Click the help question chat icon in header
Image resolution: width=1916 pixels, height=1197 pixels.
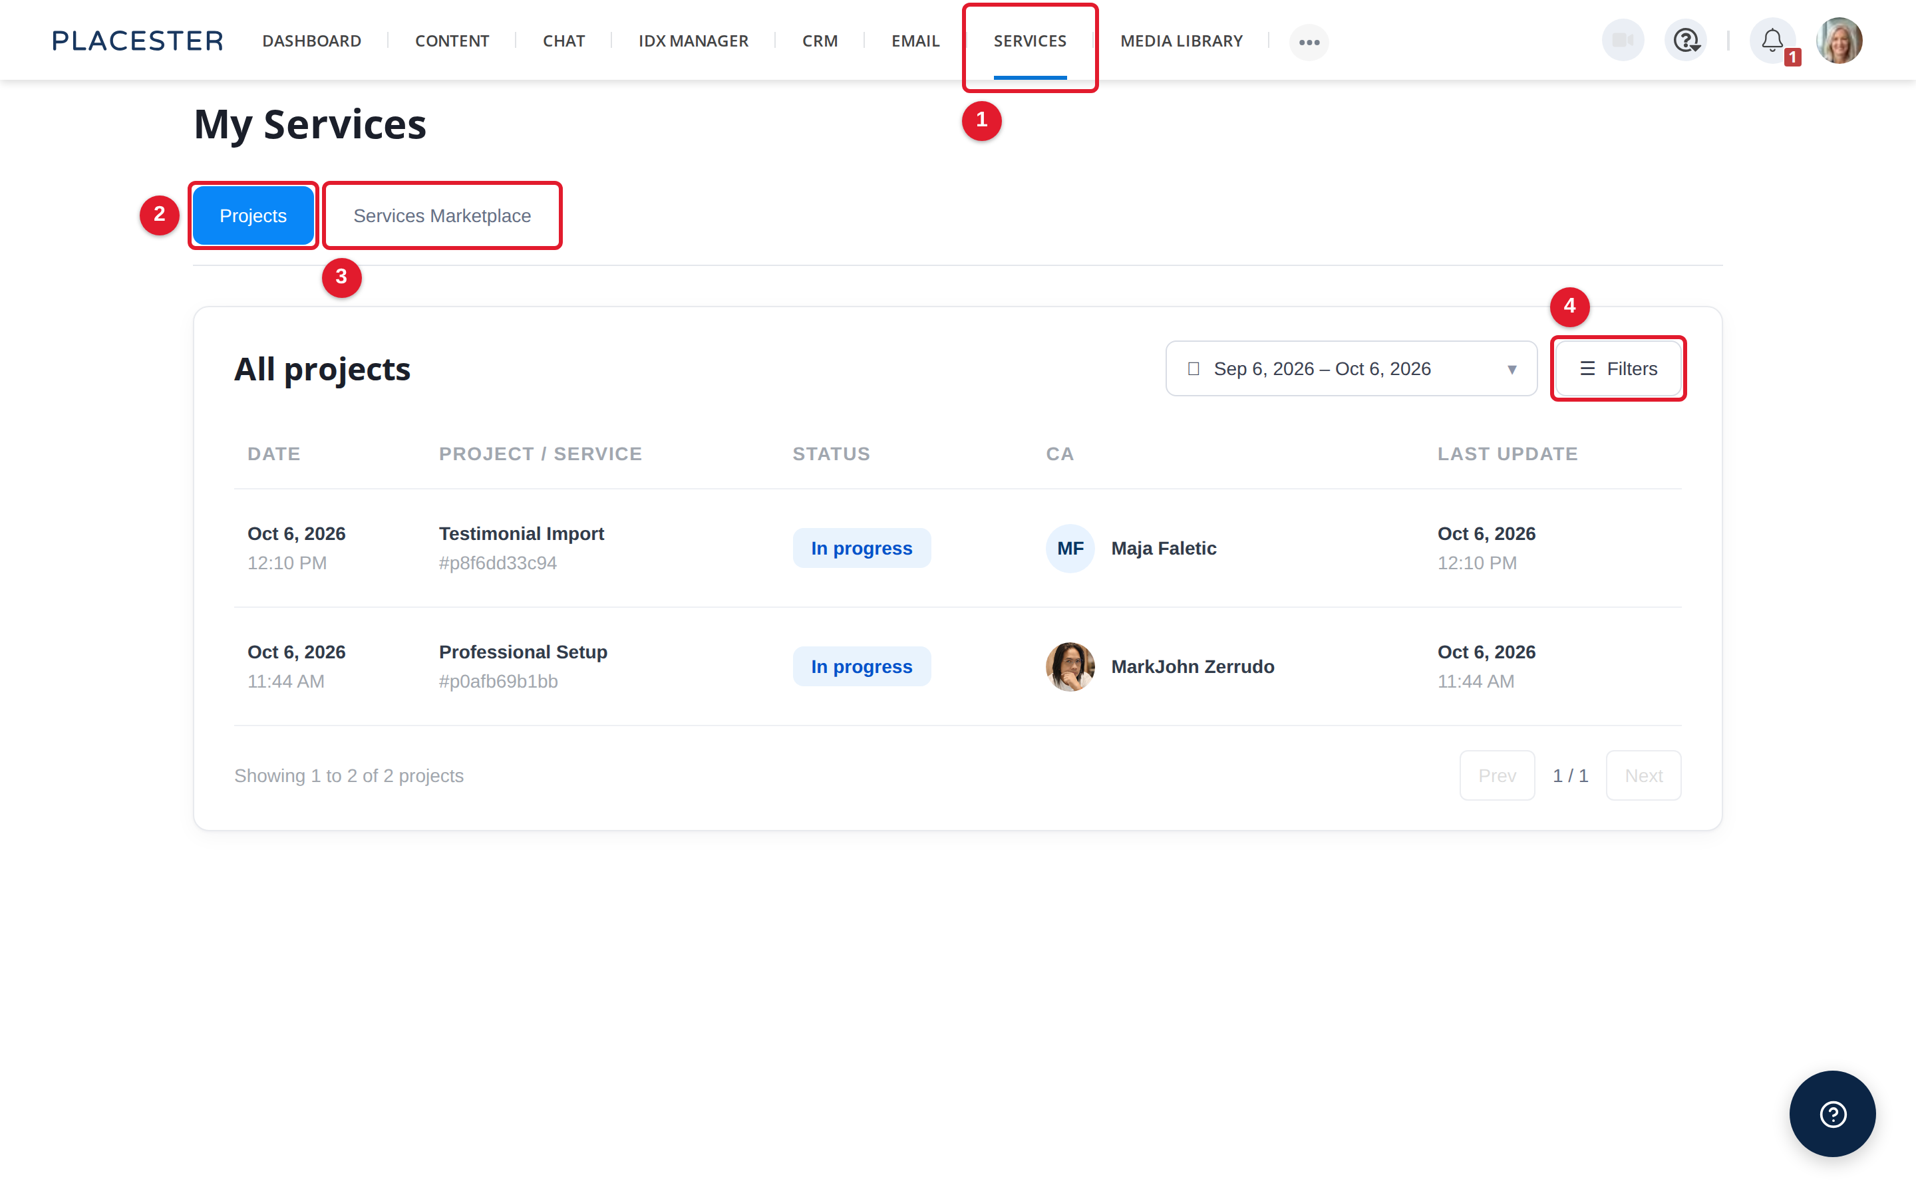[1686, 41]
